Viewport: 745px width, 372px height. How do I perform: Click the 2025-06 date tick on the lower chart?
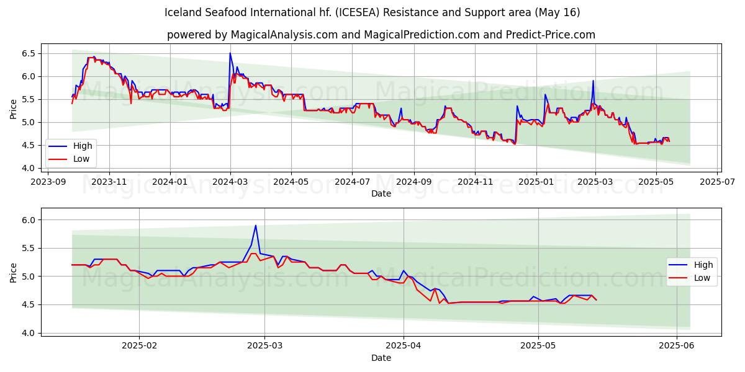(x=677, y=346)
